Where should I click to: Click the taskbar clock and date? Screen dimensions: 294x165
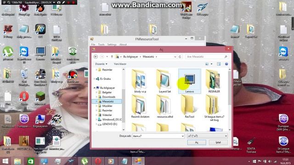coord(285,161)
